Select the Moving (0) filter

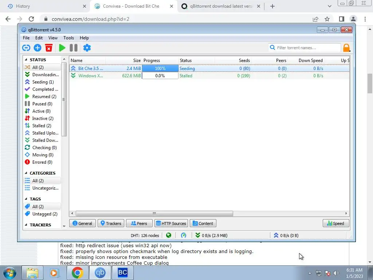point(42,155)
